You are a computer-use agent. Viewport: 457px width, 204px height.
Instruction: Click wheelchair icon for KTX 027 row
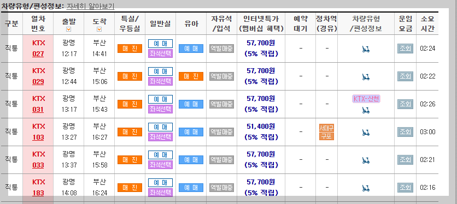pyautogui.click(x=366, y=49)
